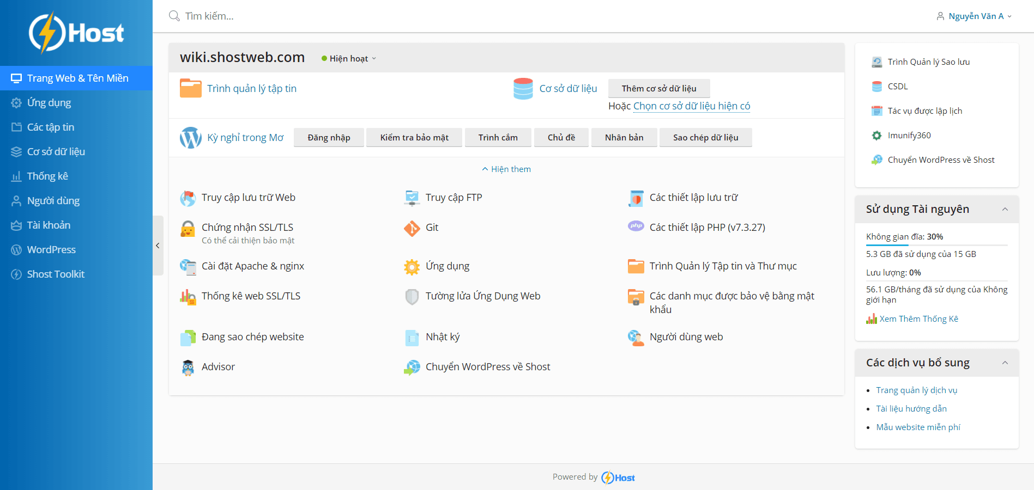The image size is (1034, 490).
Task: Open the Trình quản lý tập tin folder icon
Action: point(190,88)
